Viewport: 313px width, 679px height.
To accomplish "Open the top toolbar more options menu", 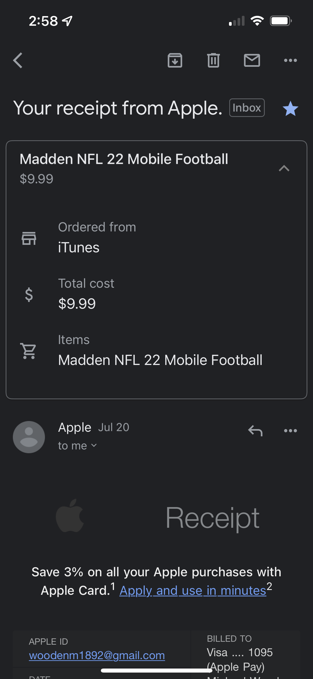I will (x=290, y=60).
